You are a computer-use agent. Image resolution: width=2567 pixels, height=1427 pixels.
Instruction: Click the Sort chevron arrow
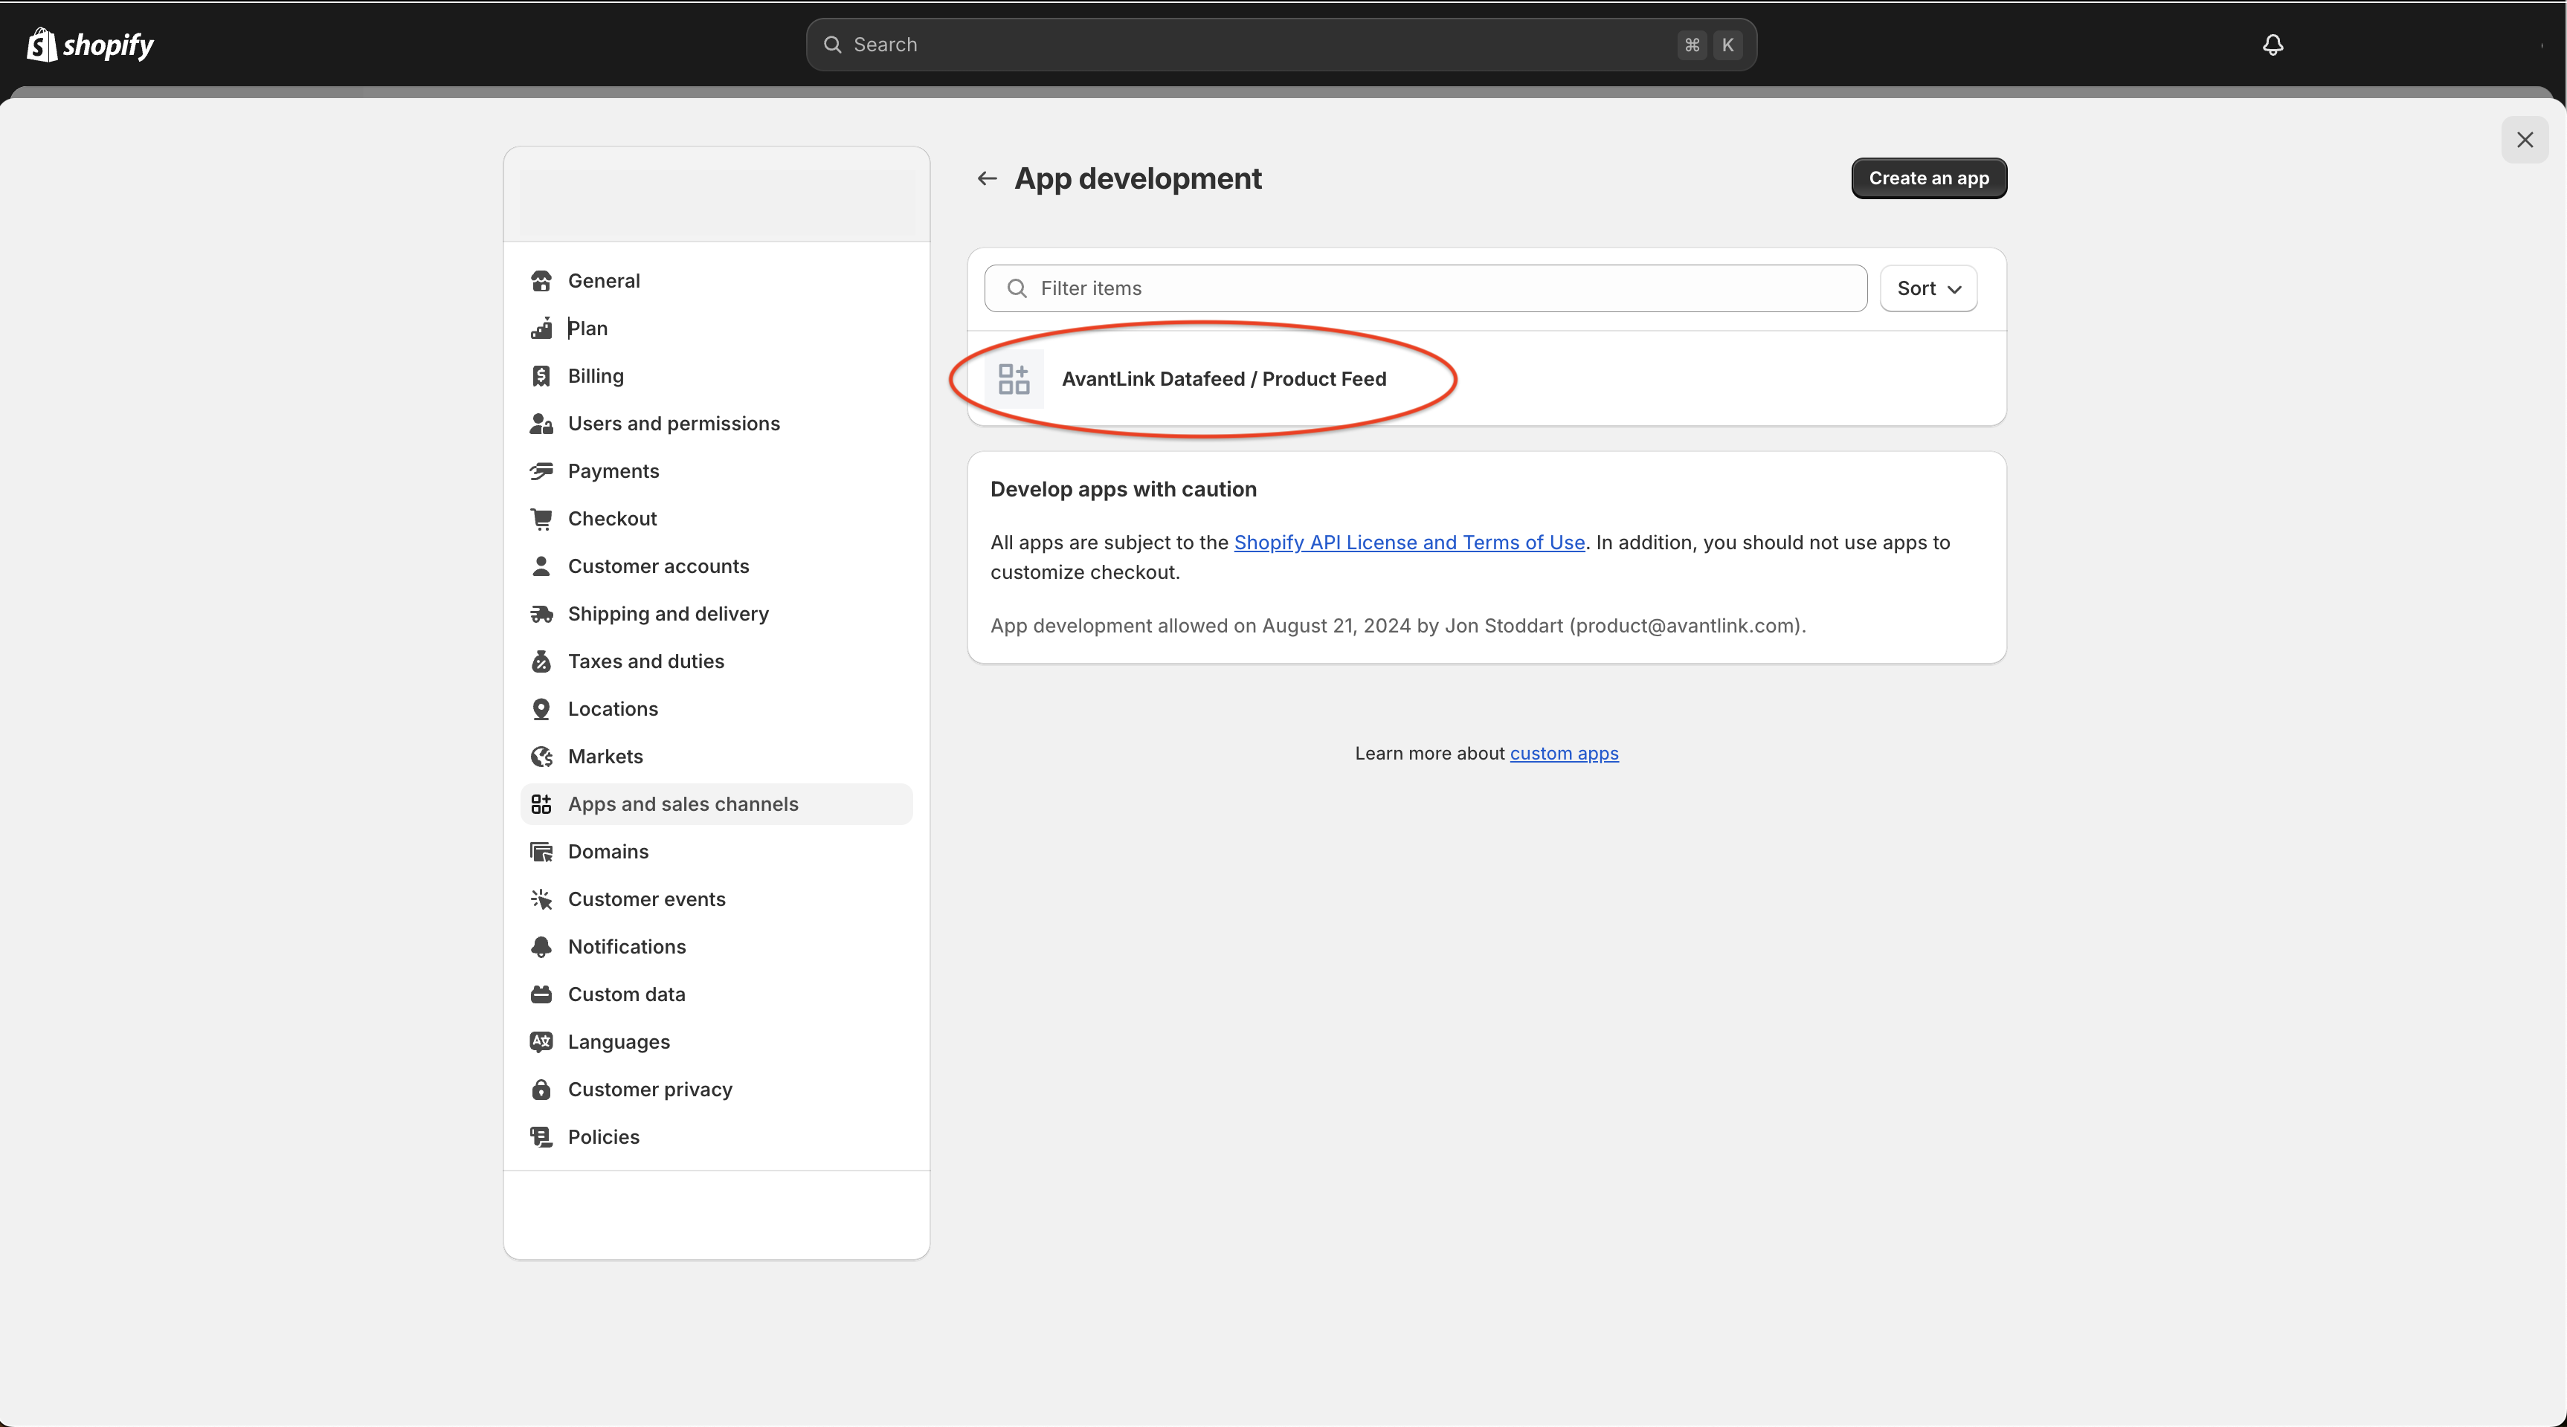[x=1954, y=290]
